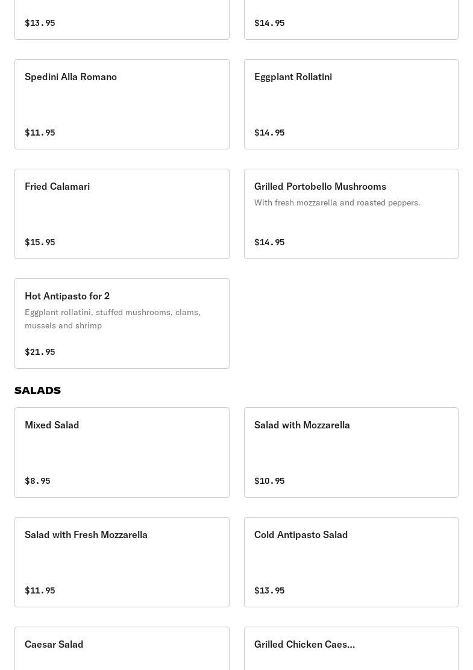Click the $21.95 price label
The width and height of the screenshot is (473, 670).
(x=40, y=352)
